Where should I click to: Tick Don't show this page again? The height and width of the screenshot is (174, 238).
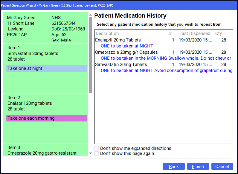click(97, 153)
